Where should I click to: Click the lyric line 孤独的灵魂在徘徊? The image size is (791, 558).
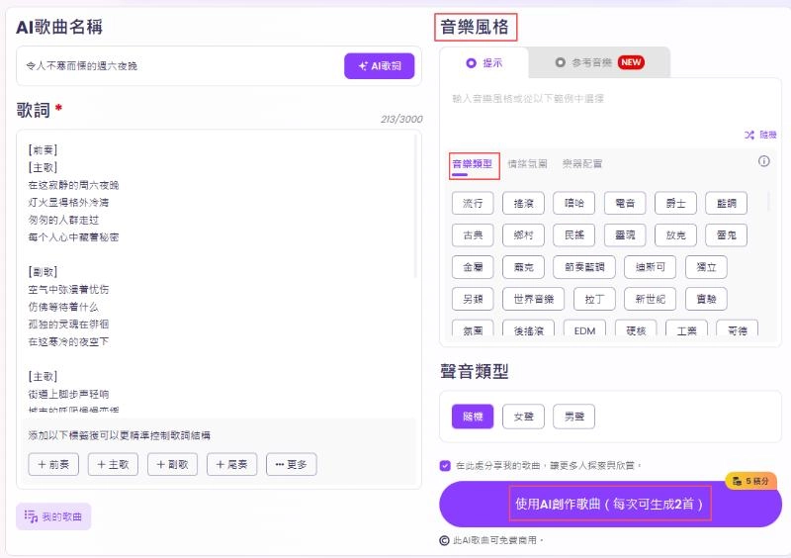click(68, 325)
